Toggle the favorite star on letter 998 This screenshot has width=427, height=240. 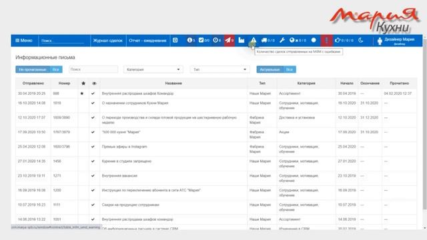pos(81,93)
